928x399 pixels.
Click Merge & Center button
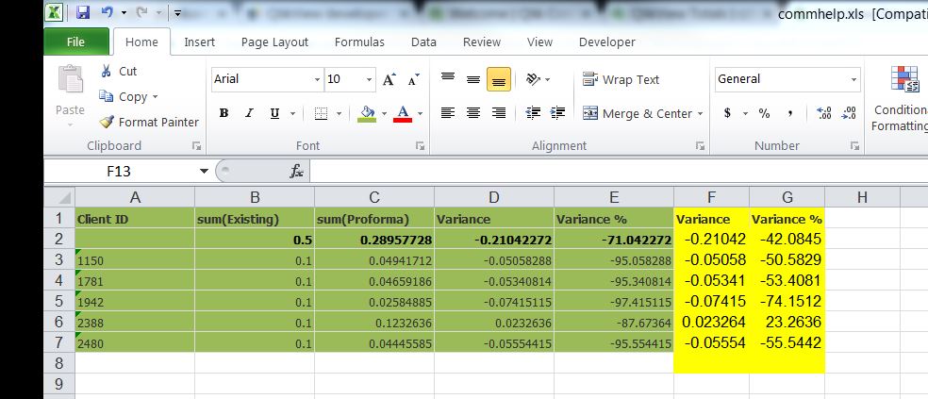[638, 113]
